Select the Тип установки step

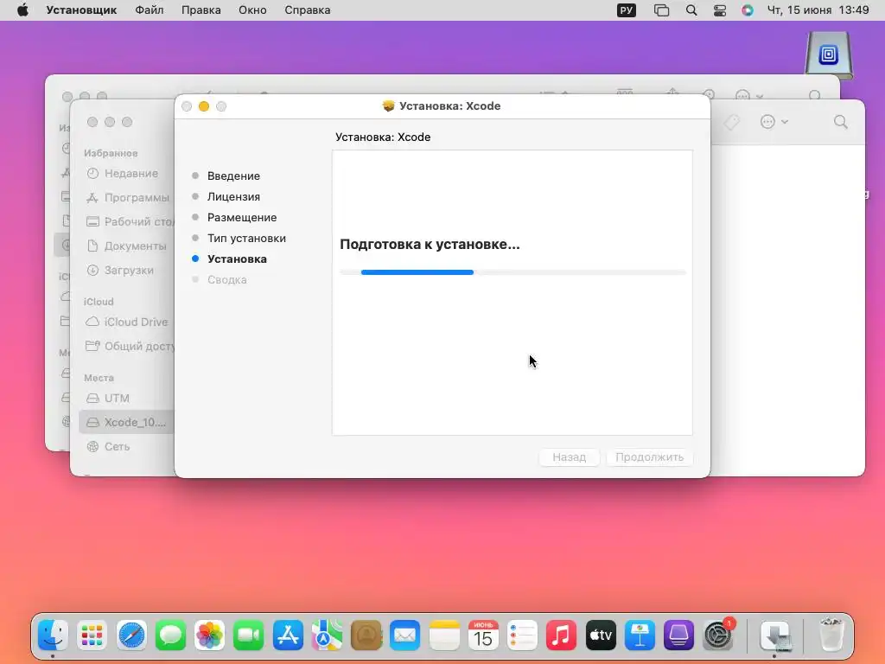click(246, 239)
